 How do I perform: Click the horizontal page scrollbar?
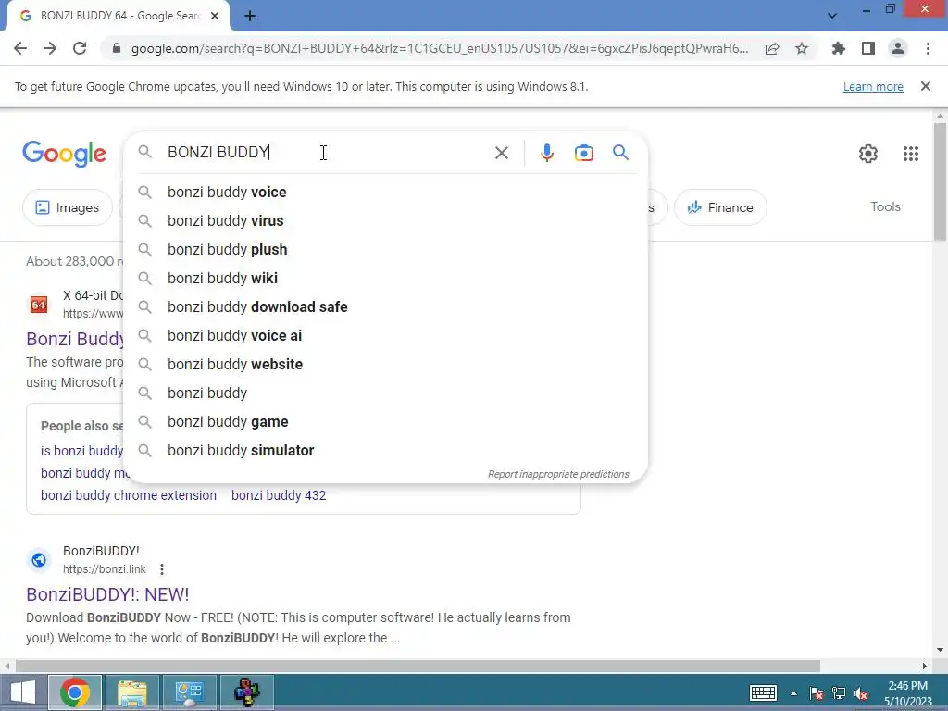tap(418, 666)
